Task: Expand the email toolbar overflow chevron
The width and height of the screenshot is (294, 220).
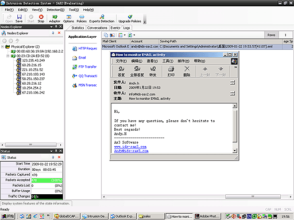Action: (x=235, y=67)
